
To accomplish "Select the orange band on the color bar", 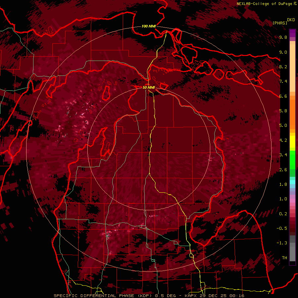I will click(x=292, y=115).
